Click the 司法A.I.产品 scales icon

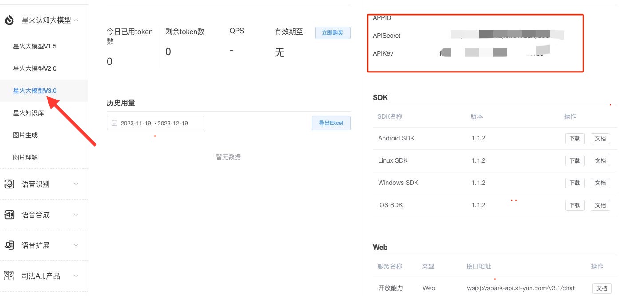(9, 276)
